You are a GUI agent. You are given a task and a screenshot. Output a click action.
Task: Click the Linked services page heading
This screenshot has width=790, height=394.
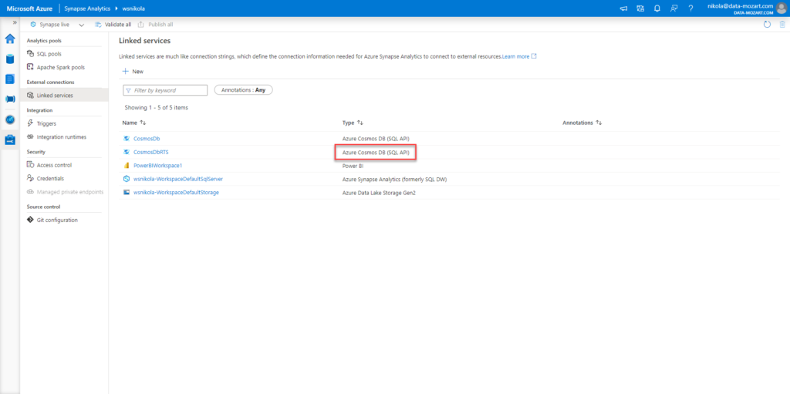pyautogui.click(x=144, y=40)
